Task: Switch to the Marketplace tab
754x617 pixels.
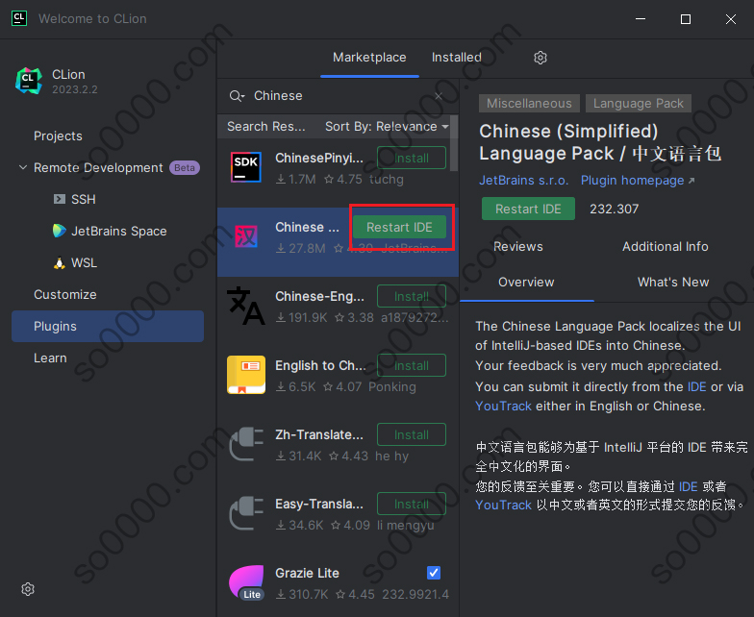Action: [369, 58]
